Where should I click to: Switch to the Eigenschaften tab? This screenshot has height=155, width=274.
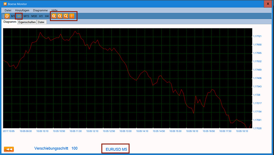click(27, 22)
